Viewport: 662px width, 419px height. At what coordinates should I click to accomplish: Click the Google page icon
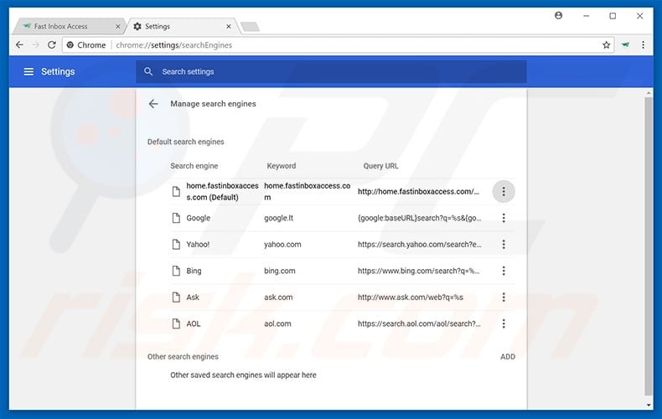pos(176,218)
